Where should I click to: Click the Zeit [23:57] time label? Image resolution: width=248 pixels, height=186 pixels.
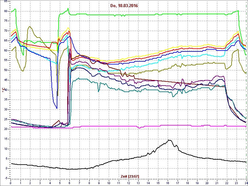pos(130,176)
